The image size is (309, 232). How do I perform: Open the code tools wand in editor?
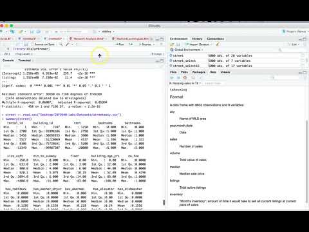pyautogui.click(x=68, y=44)
